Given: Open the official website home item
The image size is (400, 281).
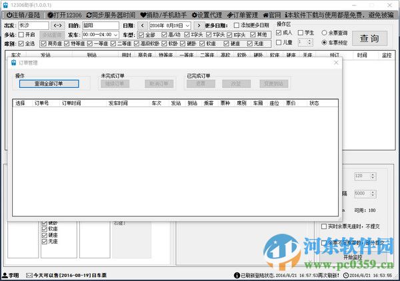Looking at the screenshot, I should pos(272,15).
